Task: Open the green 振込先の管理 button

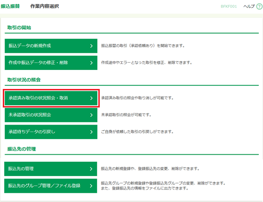Action: [51, 169]
